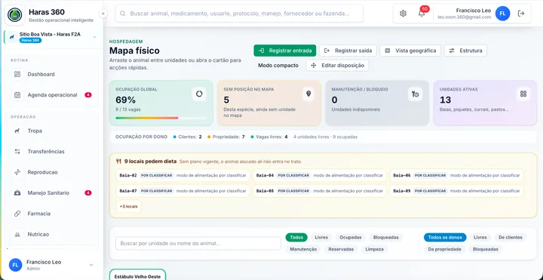Viewport: 543px width, 280px height.
Task: Click the horse icon beside Sítio Boa Vista
Action: [12, 37]
